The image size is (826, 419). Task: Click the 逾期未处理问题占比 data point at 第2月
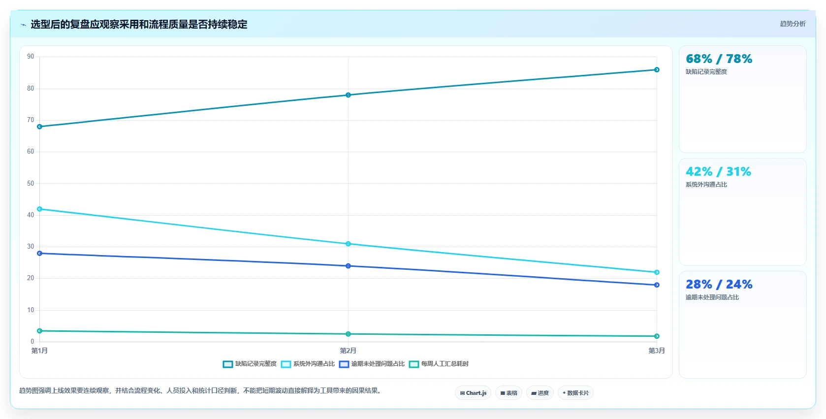click(x=348, y=266)
